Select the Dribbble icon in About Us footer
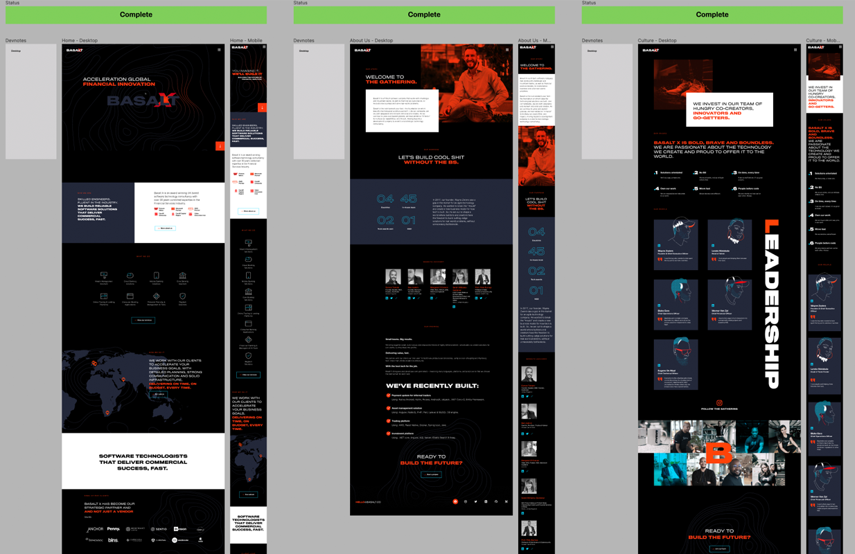This screenshot has width=855, height=554. [x=496, y=501]
